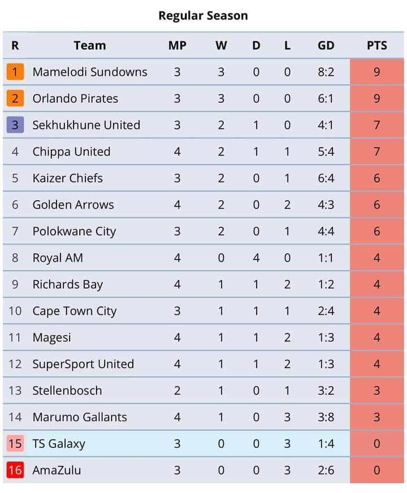Viewport: 407px width, 493px height.
Task: Click the Regular Season heading
Action: (203, 15)
